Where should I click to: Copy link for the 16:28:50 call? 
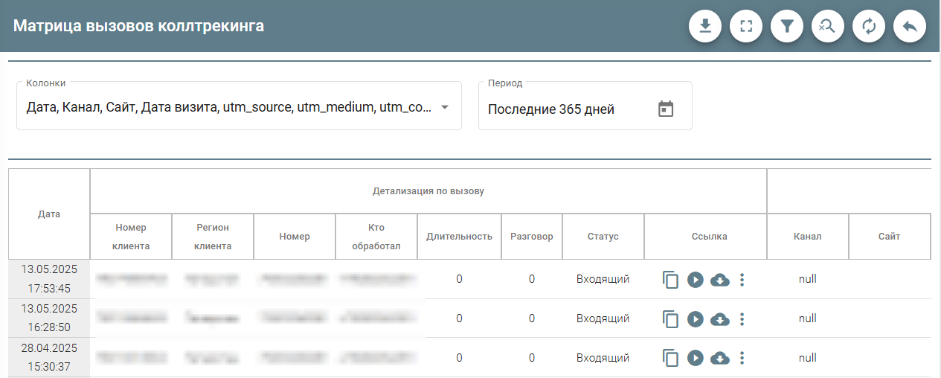(670, 319)
